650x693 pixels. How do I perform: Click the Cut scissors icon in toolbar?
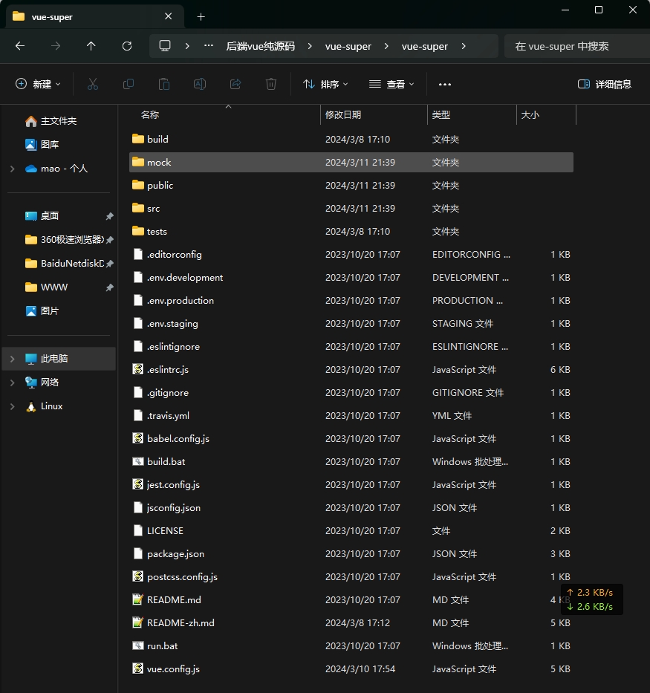click(x=93, y=85)
